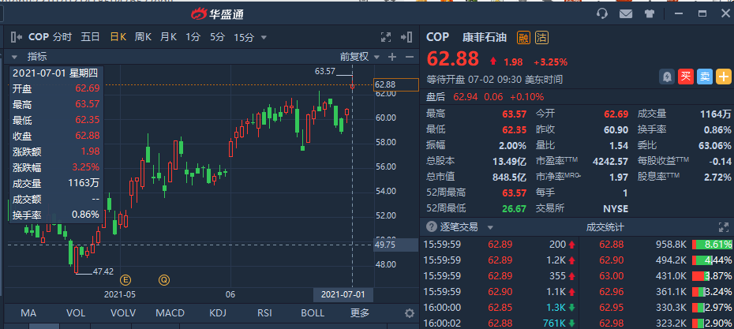Image resolution: width=734 pixels, height=329 pixels.
Task: Select 周K weekly candlestick tab
Action: coord(143,37)
